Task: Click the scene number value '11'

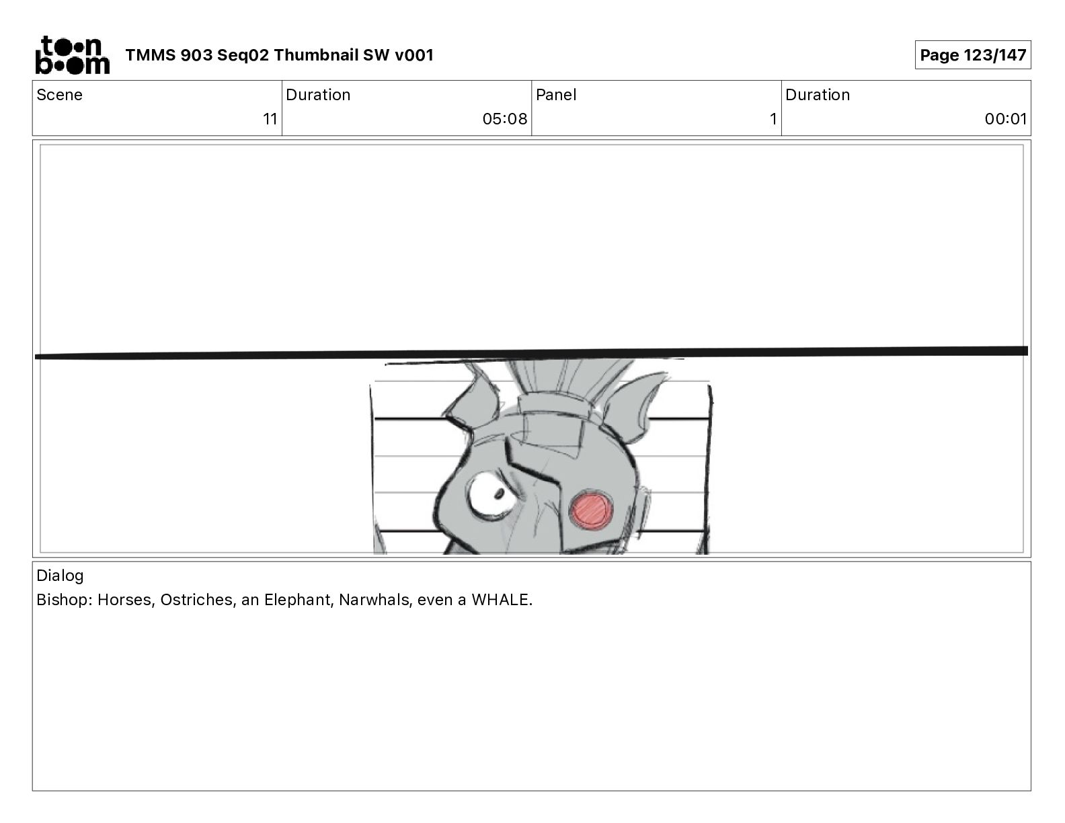Action: tap(270, 120)
